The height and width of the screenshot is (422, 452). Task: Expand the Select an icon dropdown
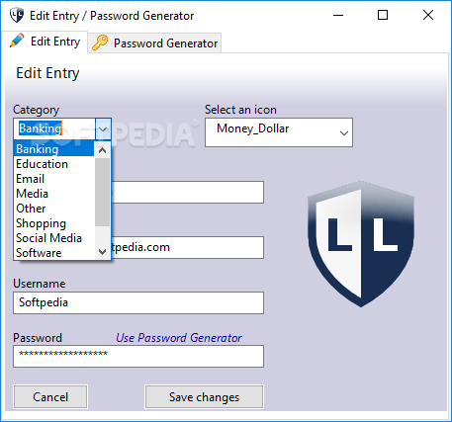(x=344, y=132)
